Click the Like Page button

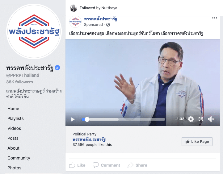point(197,142)
